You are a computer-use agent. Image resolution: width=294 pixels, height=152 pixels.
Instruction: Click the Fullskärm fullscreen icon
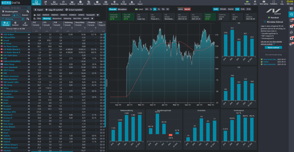[x=274, y=2]
